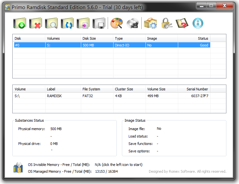Open the help book icon
This screenshot has width=239, height=184.
click(x=182, y=23)
